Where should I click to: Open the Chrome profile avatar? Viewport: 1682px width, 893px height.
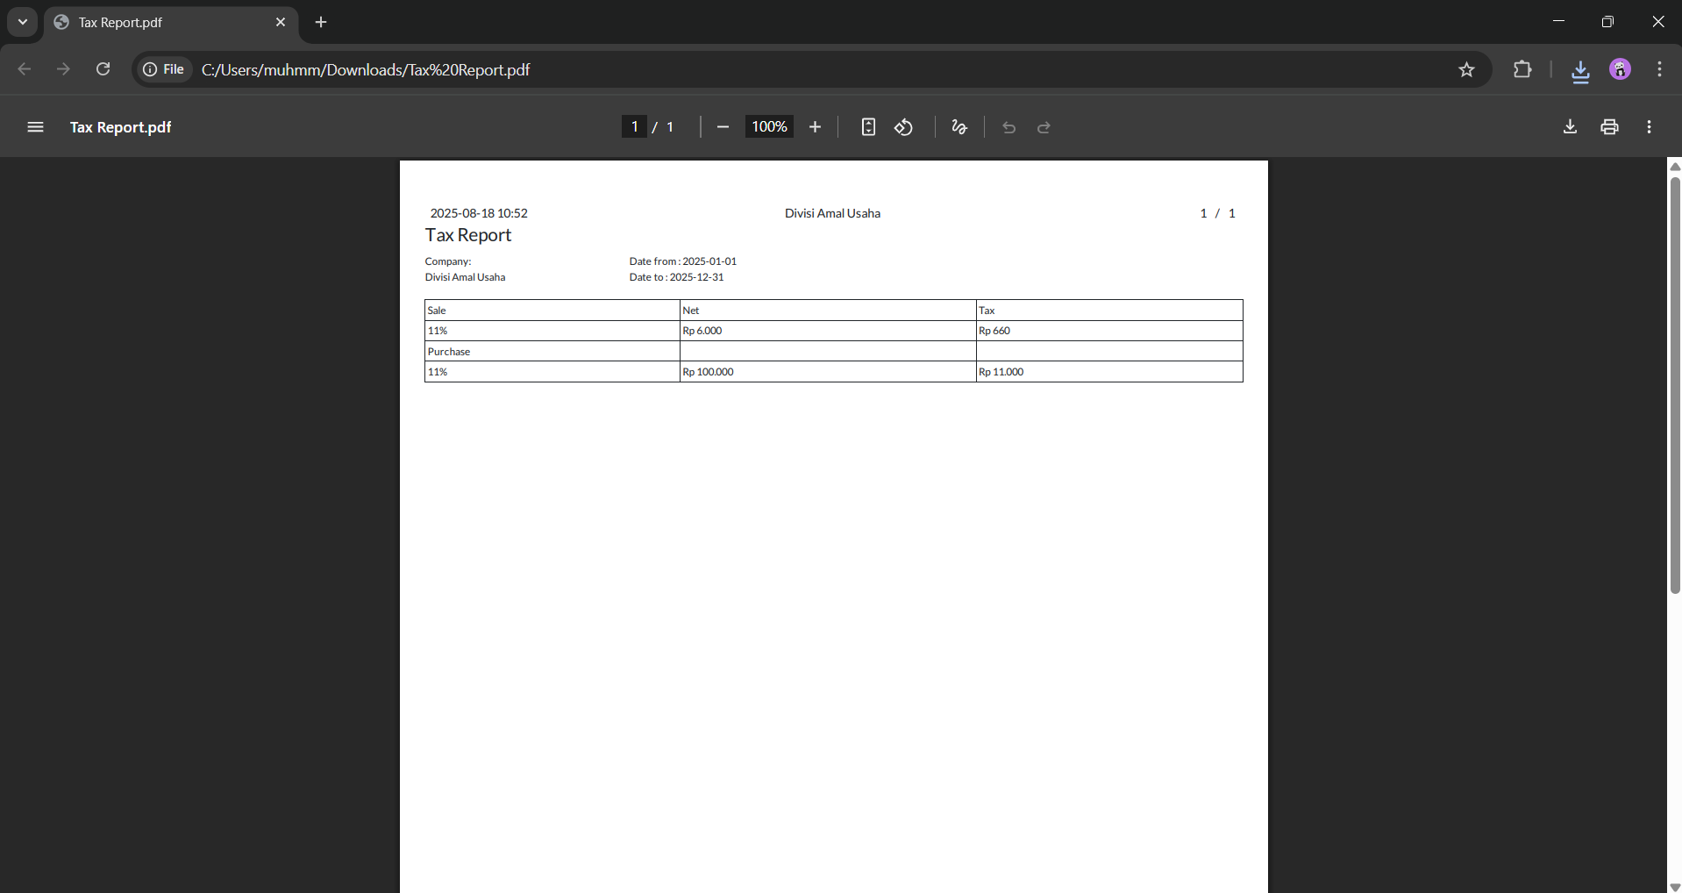click(1620, 69)
